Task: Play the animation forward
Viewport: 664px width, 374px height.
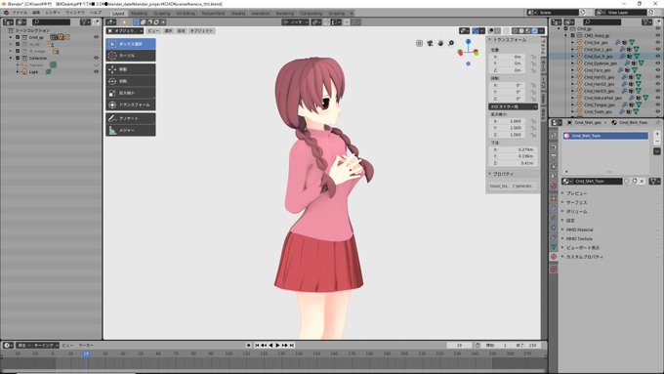Action: coord(277,346)
